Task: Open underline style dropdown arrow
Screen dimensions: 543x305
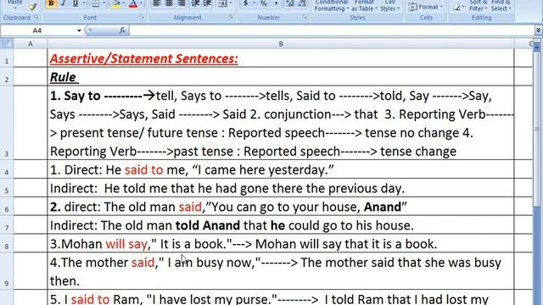Action: (x=83, y=3)
